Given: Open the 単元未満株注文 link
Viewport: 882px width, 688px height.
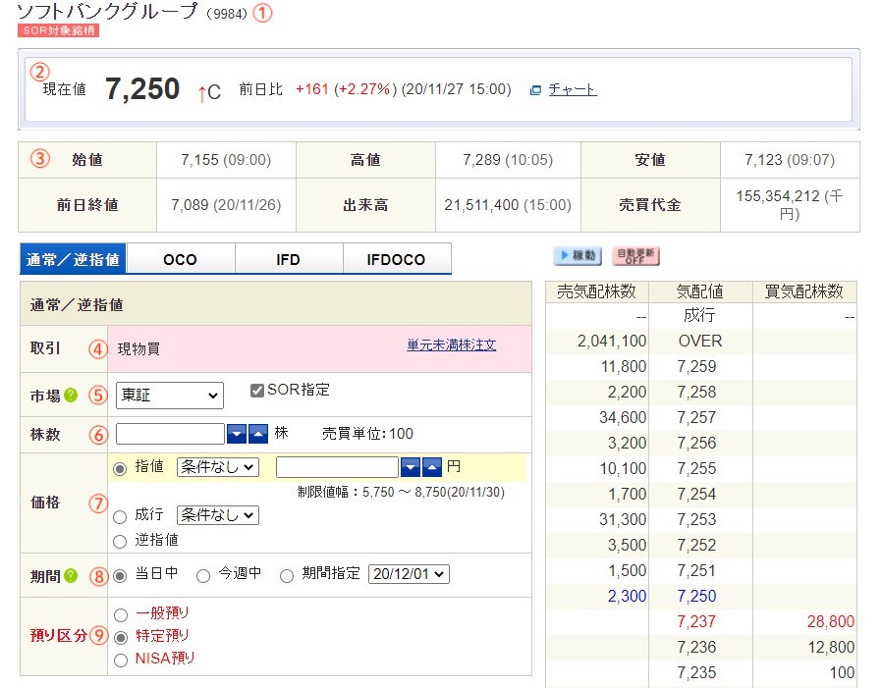Looking at the screenshot, I should pos(451,344).
